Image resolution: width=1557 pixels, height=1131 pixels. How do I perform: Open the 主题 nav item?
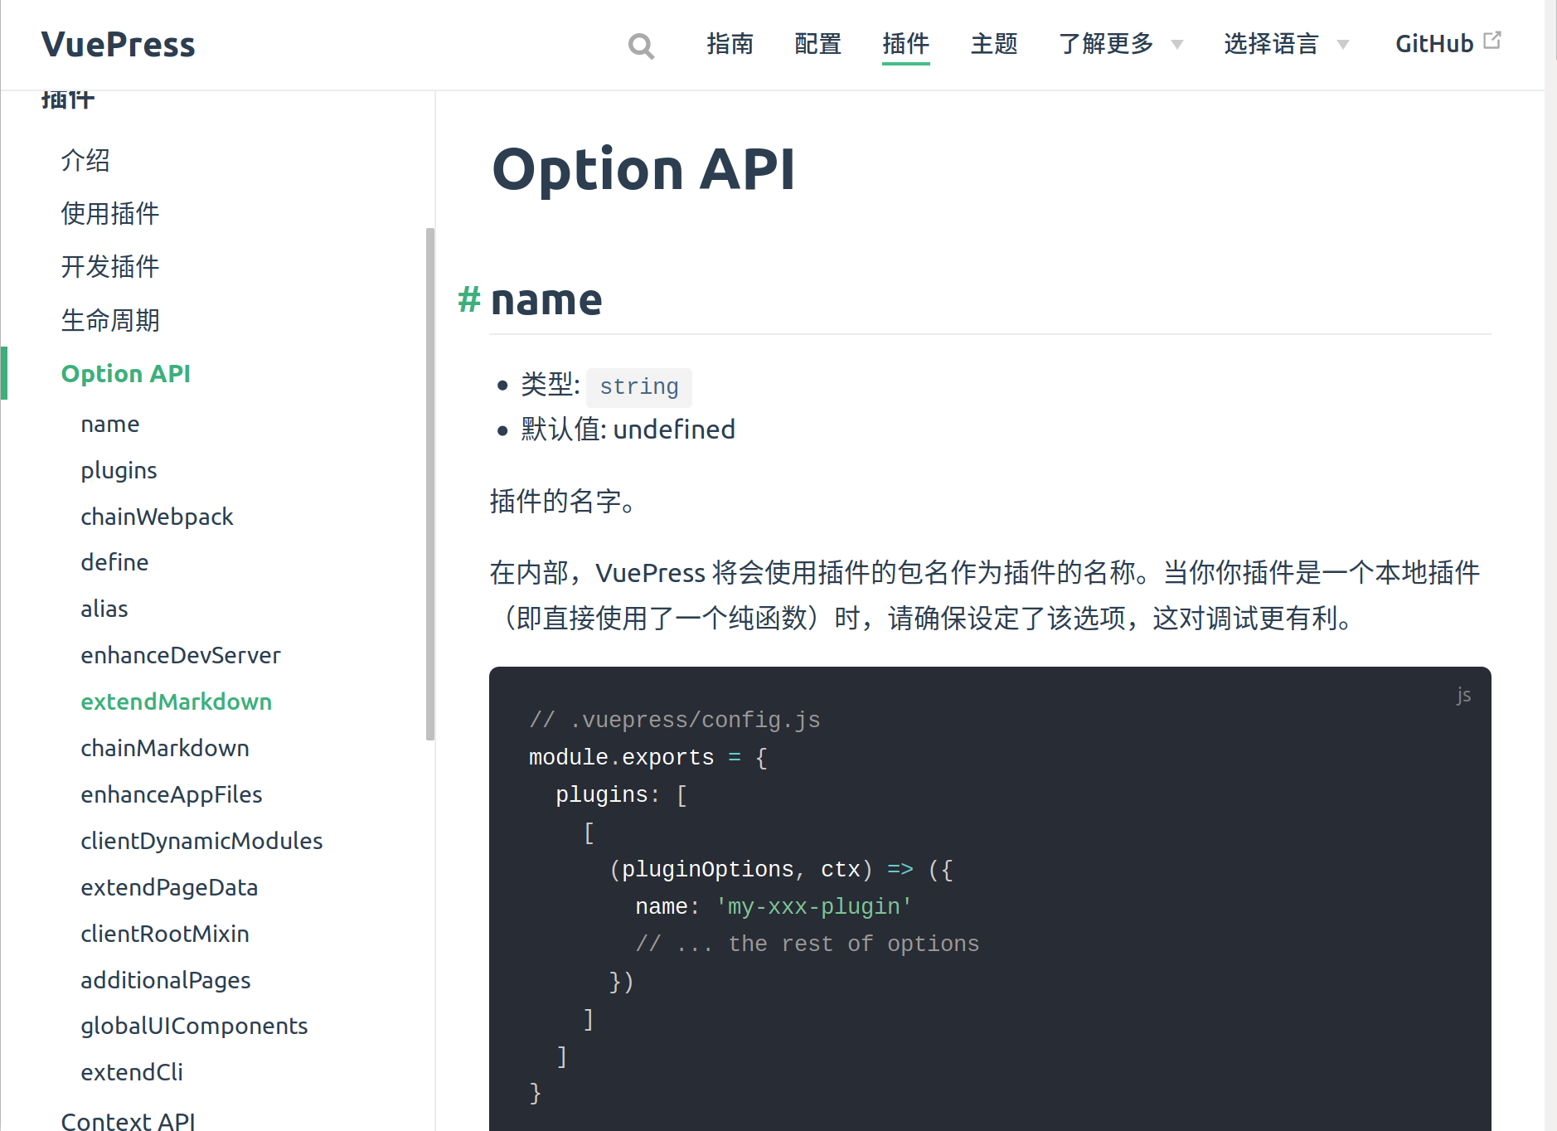tap(994, 44)
